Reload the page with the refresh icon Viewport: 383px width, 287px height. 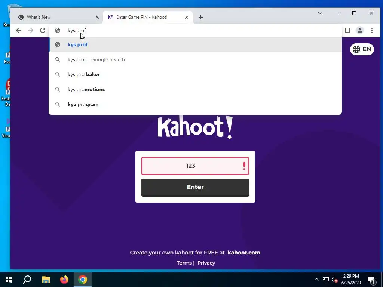tap(43, 30)
